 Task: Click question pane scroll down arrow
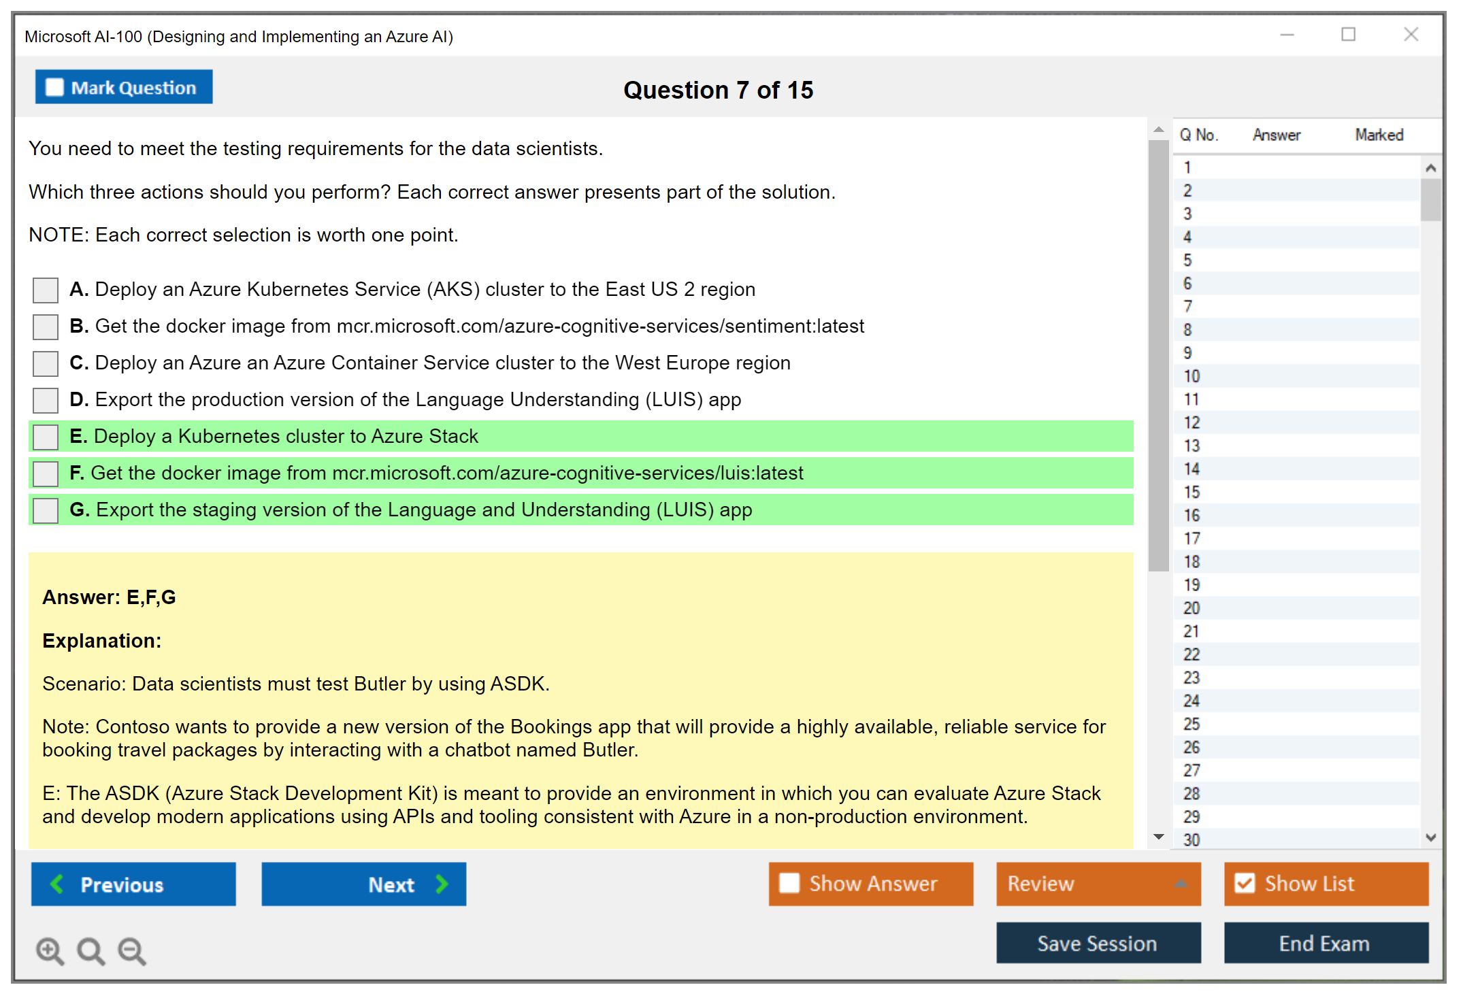pos(1158,837)
